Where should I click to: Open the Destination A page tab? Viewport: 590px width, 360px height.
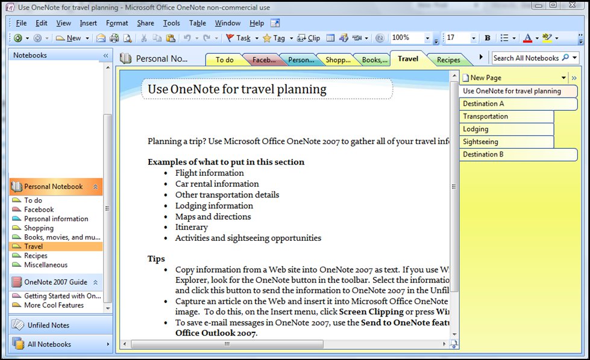pyautogui.click(x=518, y=104)
